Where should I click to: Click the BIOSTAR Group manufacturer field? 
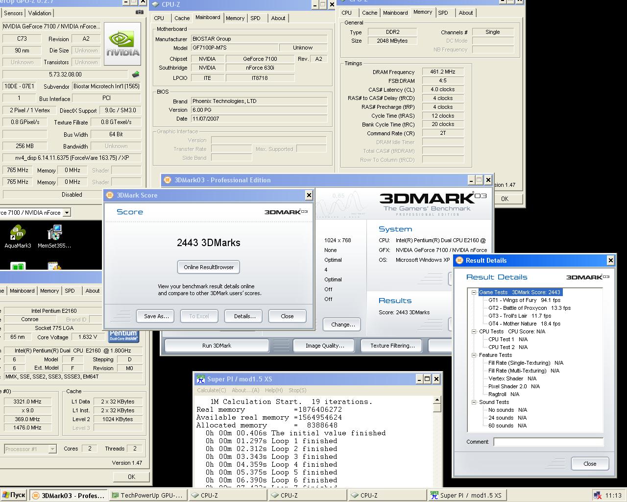[259, 39]
